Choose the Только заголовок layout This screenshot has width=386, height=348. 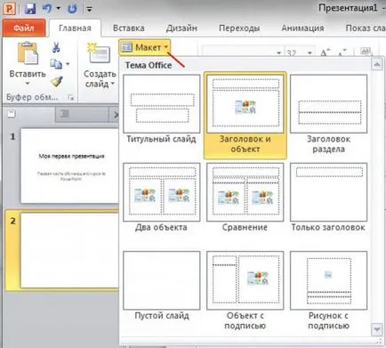point(328,198)
